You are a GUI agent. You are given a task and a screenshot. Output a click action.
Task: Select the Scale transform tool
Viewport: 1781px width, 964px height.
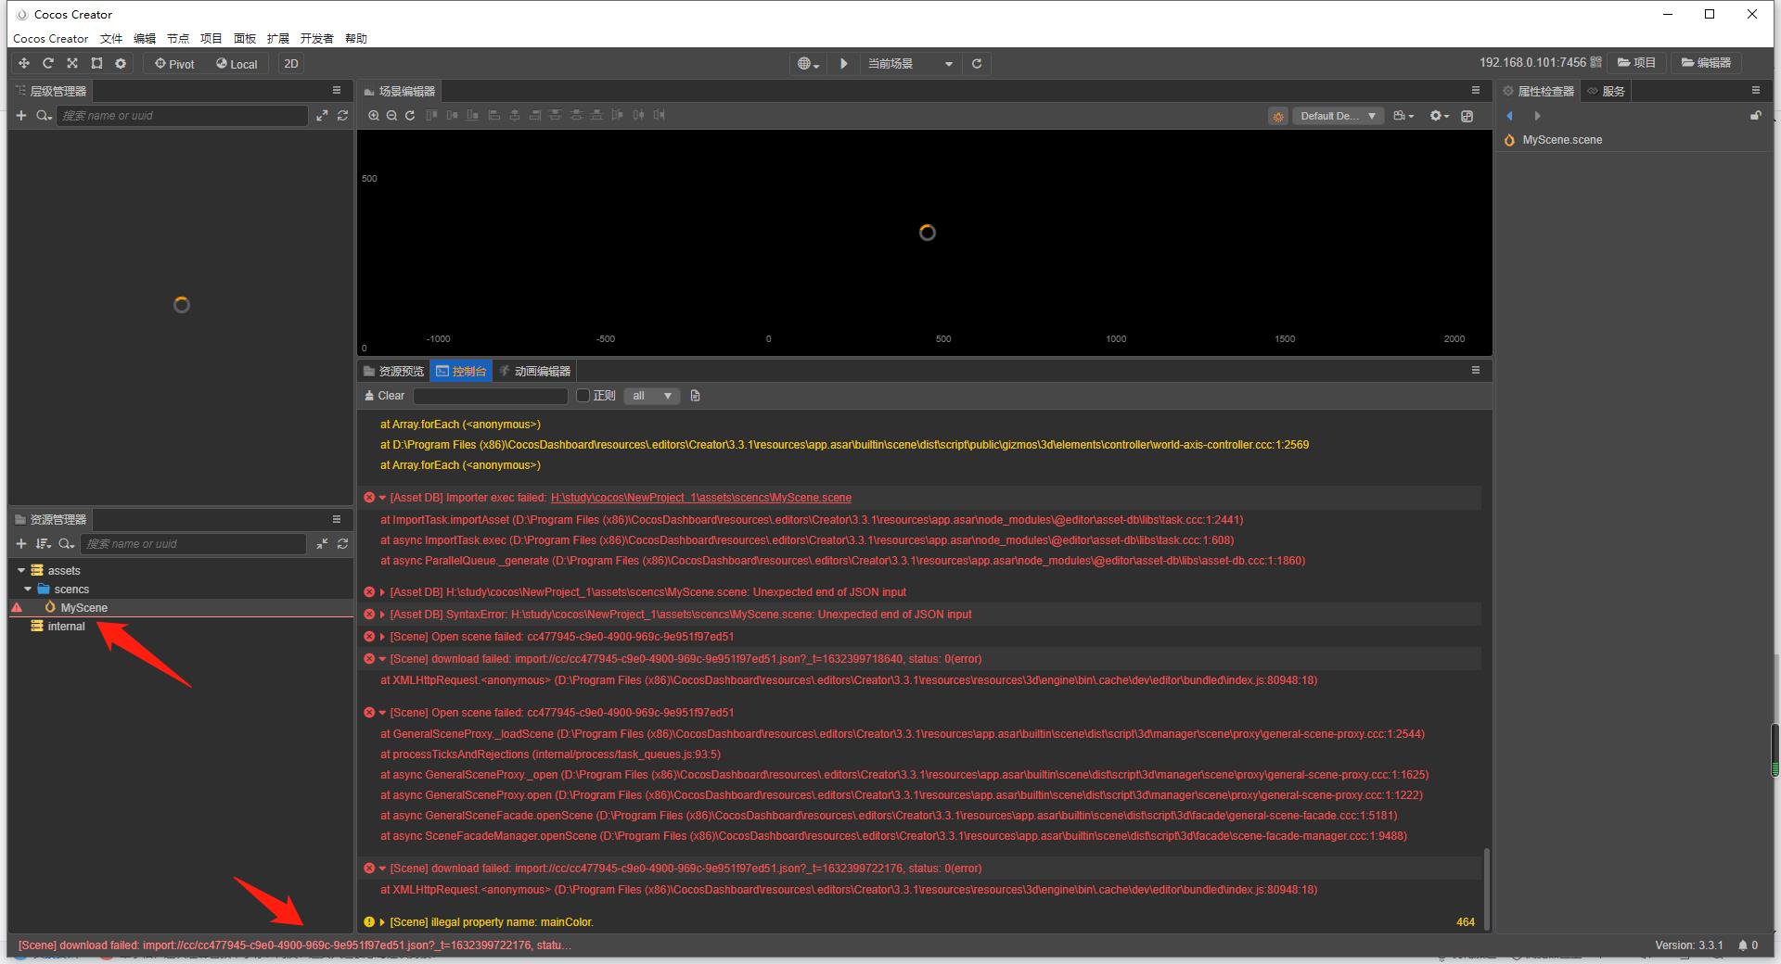[x=72, y=64]
